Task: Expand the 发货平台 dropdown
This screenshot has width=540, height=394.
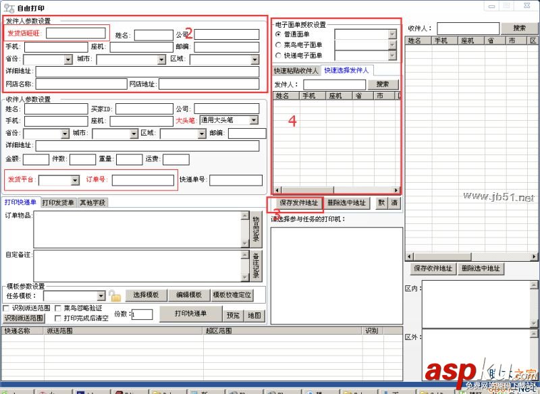Action: point(75,180)
